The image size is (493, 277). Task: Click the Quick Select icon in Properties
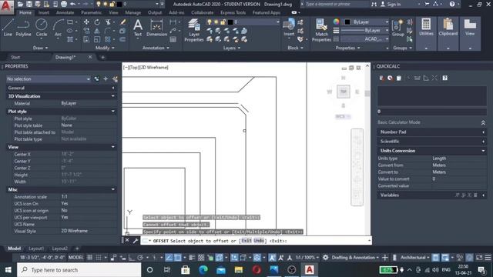click(115, 79)
